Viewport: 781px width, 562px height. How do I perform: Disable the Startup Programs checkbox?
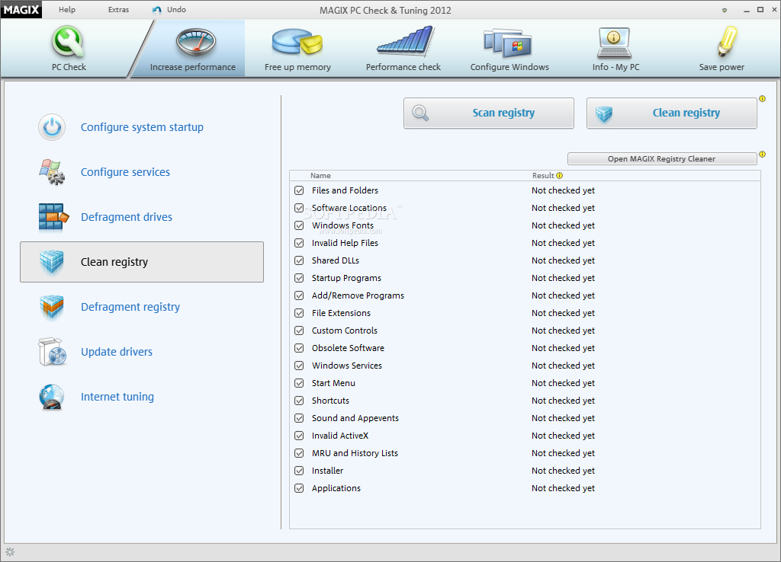pos(299,278)
